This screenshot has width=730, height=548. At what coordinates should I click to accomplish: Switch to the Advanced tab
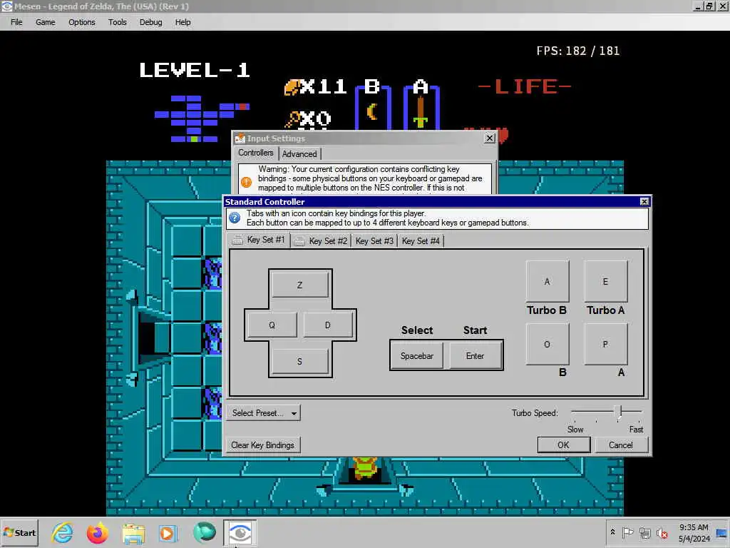coord(299,154)
